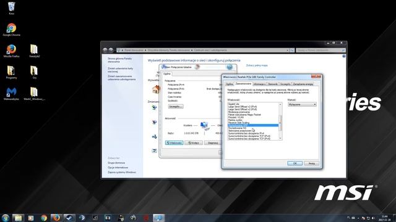Click the Control Panel search field
Viewport: 396px width, 222px height.
pos(321,51)
